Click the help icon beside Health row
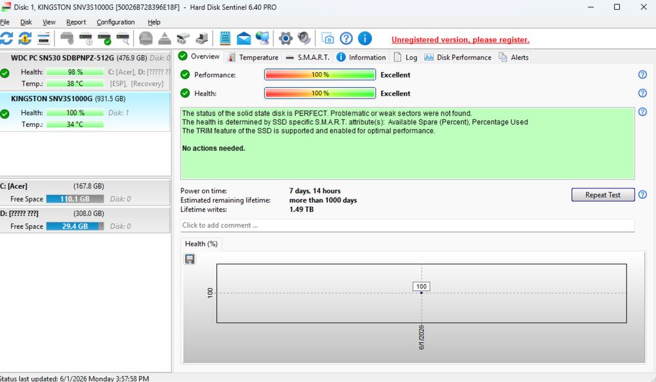Image resolution: width=656 pixels, height=382 pixels. pos(643,93)
